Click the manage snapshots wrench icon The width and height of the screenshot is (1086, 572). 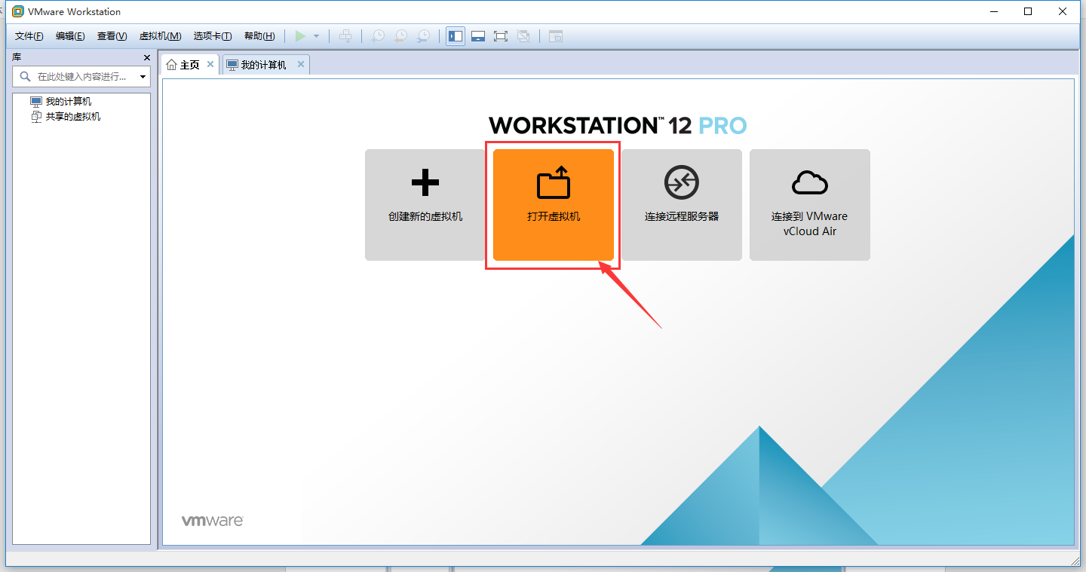click(x=425, y=36)
